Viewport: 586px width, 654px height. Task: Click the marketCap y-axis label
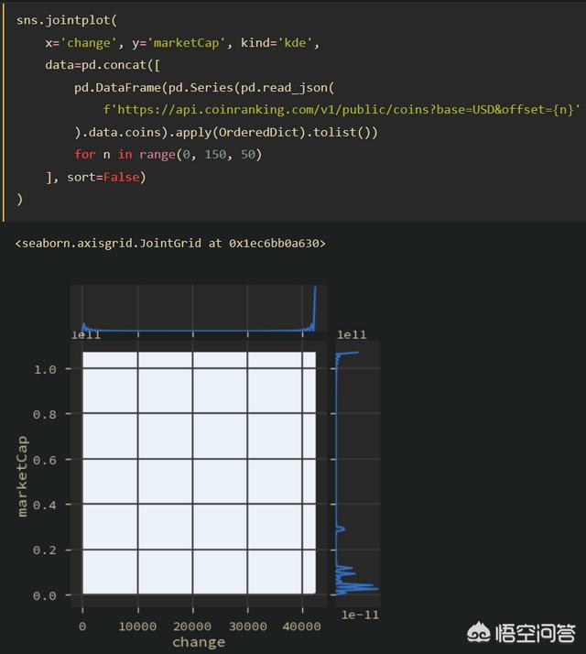click(22, 476)
